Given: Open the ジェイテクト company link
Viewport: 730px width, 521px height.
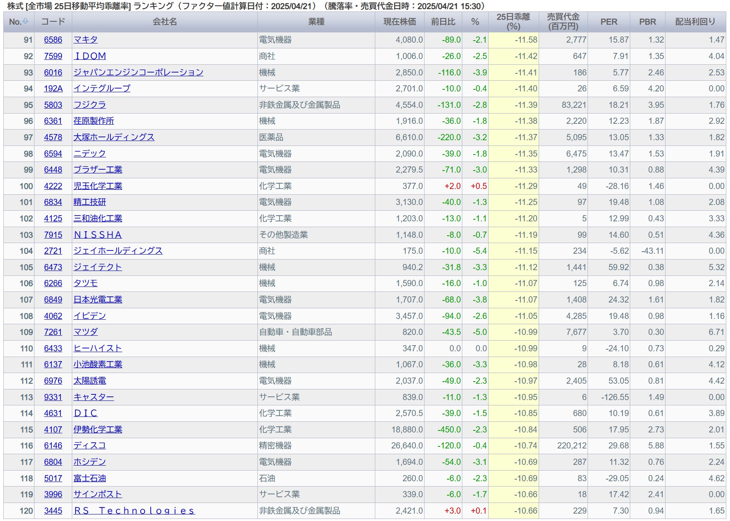Looking at the screenshot, I should click(98, 267).
